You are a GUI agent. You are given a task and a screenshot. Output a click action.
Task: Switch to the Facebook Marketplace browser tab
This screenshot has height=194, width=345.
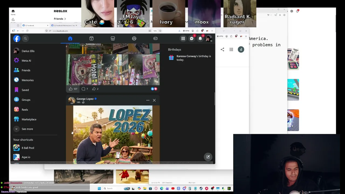coord(64,25)
